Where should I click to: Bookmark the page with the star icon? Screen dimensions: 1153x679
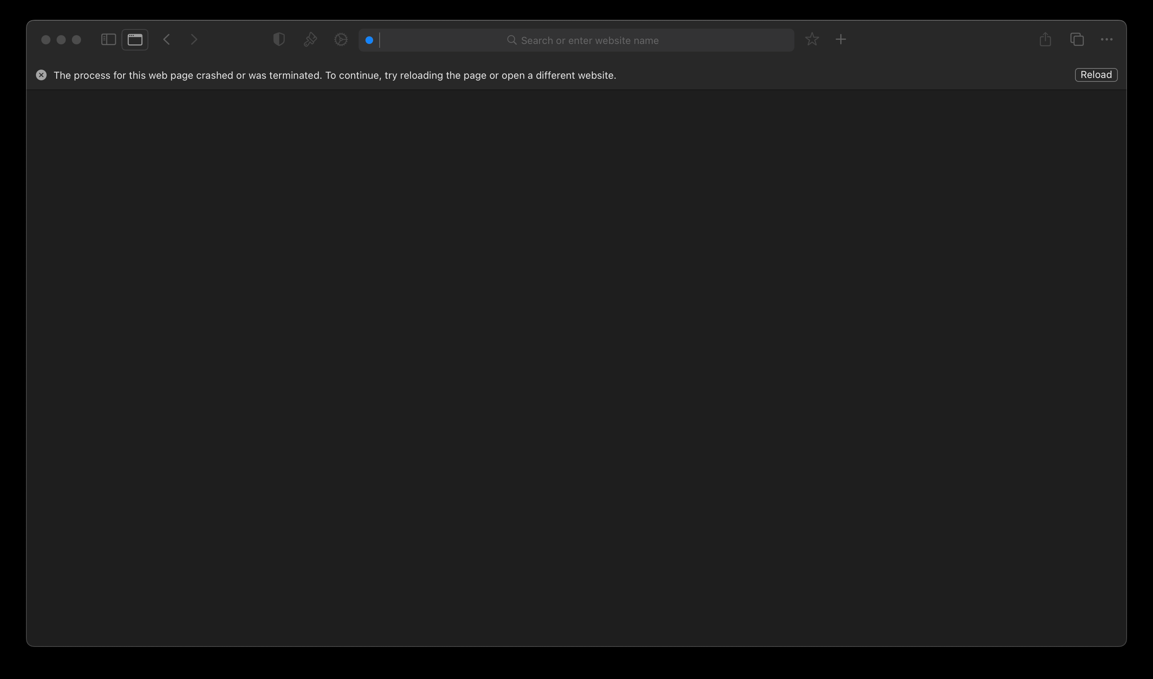(x=812, y=39)
